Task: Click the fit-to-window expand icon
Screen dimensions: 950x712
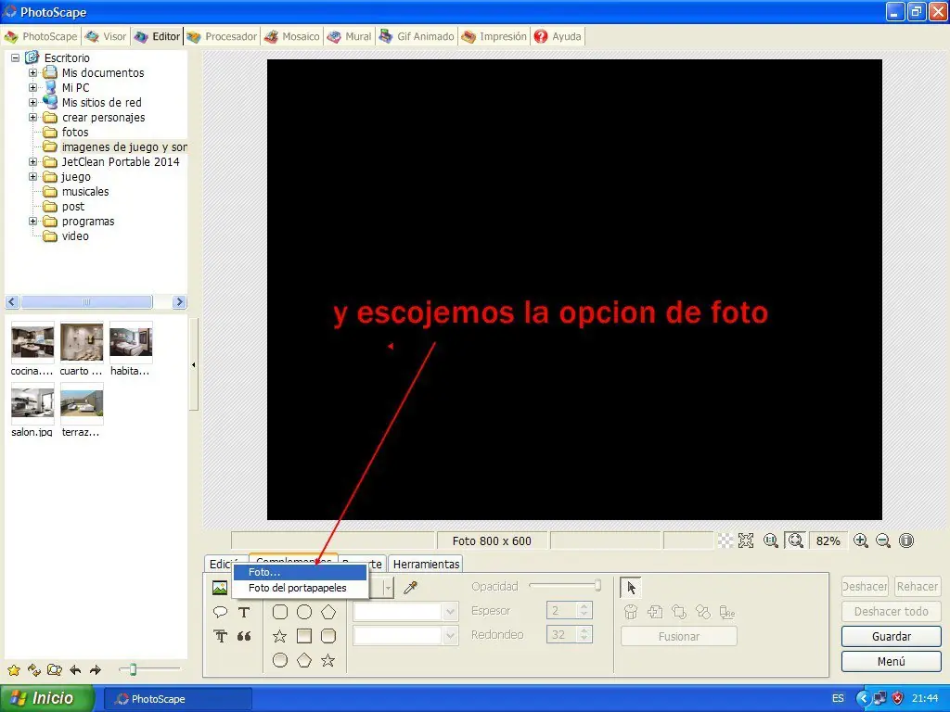Action: pyautogui.click(x=746, y=540)
